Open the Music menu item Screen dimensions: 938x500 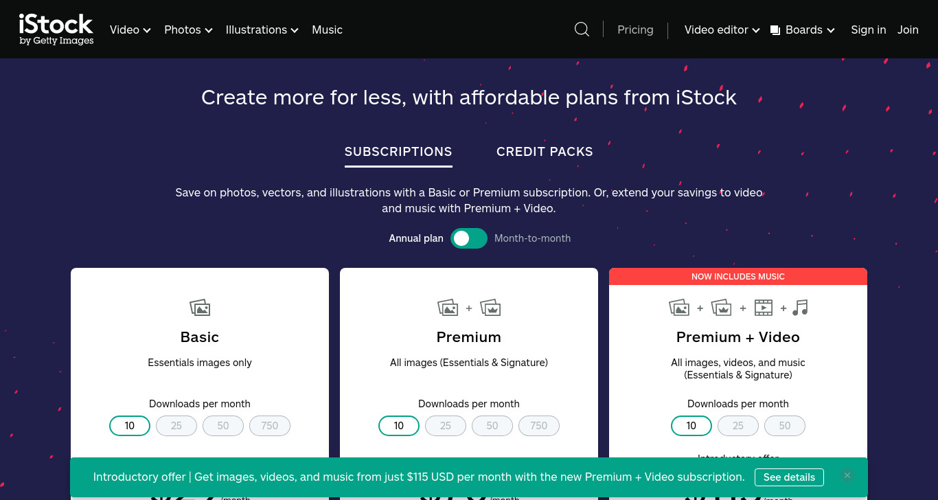(x=327, y=30)
